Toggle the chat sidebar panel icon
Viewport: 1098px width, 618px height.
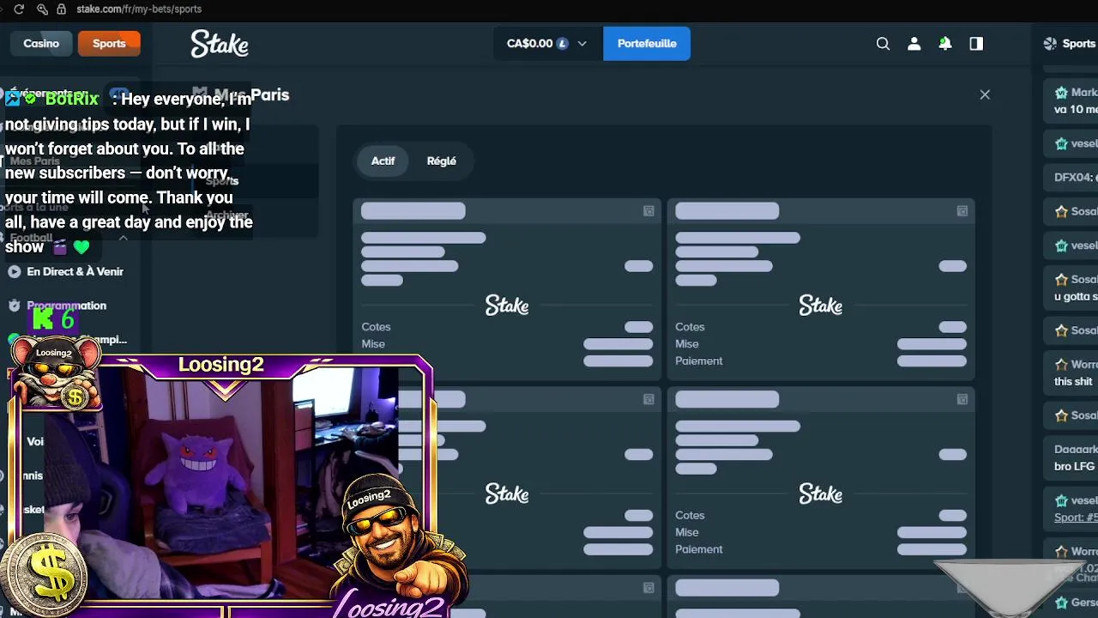coord(976,44)
